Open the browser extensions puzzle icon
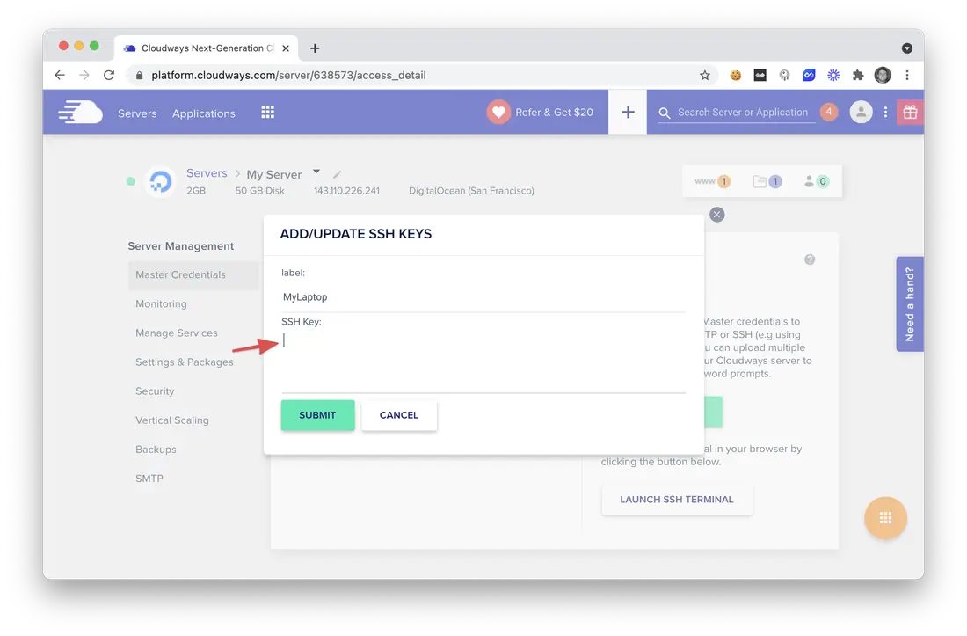Viewport: 967px width, 636px height. [x=858, y=76]
